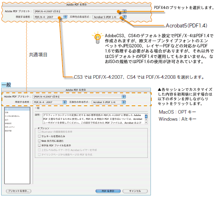Enable サムネールを埋め込み checkbox

click(x=39, y=136)
